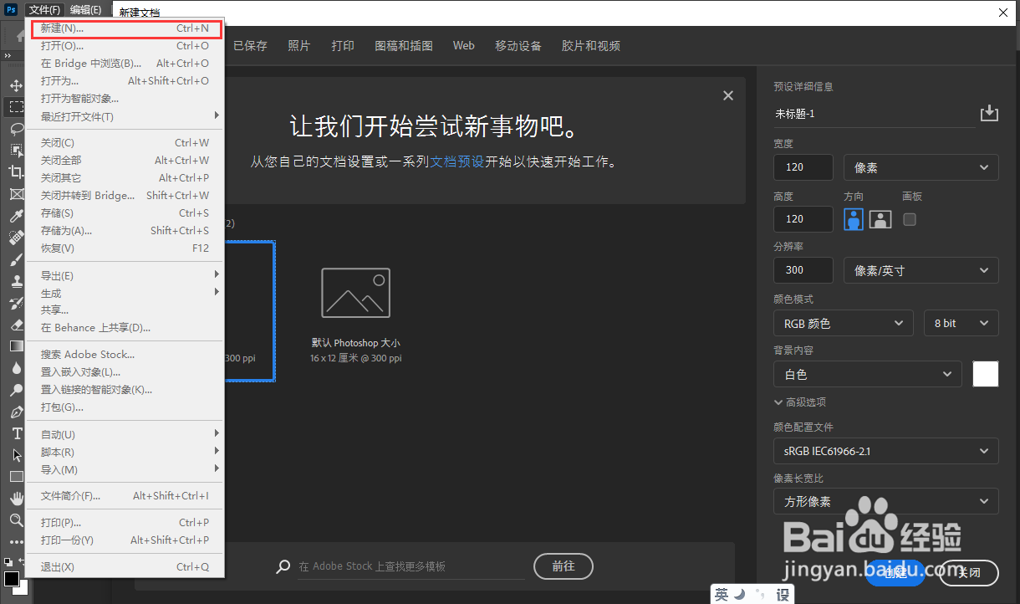1020x604 pixels.
Task: Click the white background color swatch
Action: [x=985, y=373]
